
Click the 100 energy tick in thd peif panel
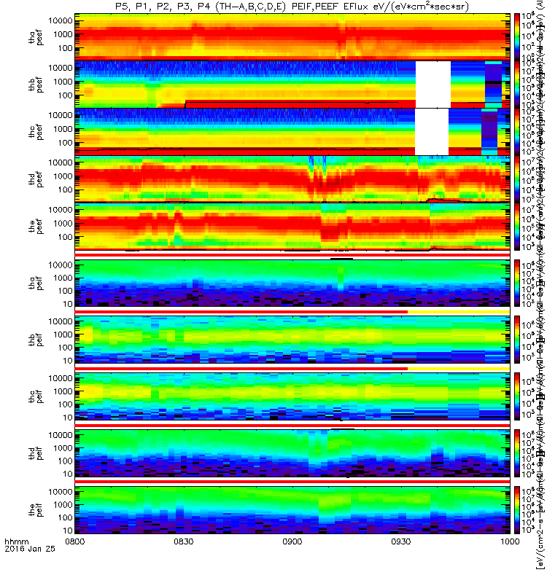pos(65,461)
